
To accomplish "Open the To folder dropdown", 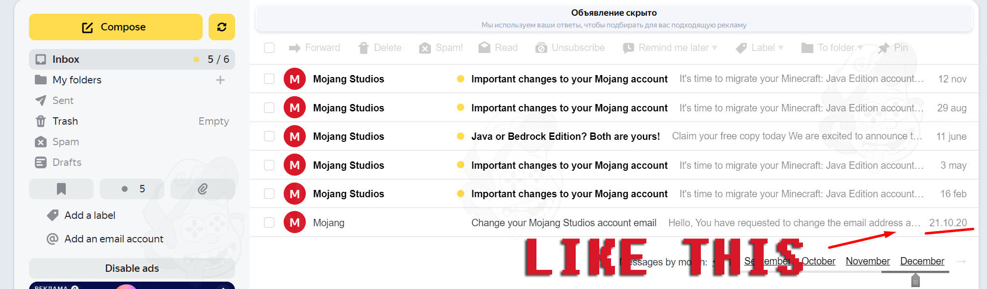I will [x=832, y=48].
